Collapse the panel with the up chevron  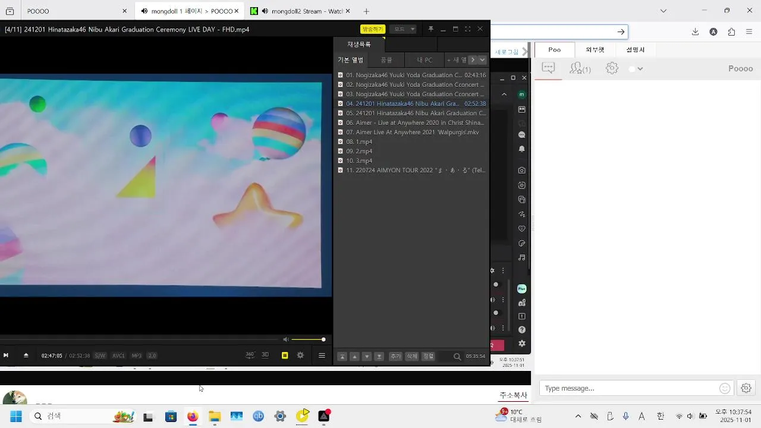point(504,95)
